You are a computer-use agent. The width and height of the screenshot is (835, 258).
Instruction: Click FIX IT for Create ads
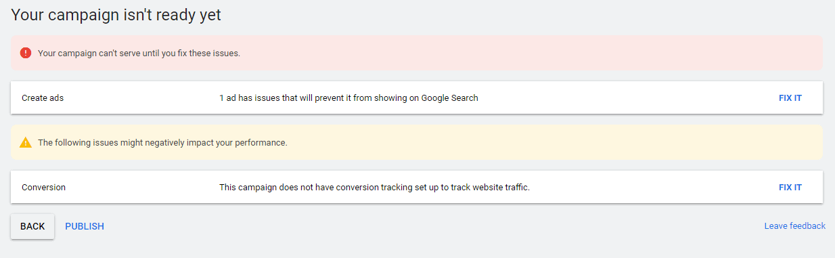click(x=790, y=98)
